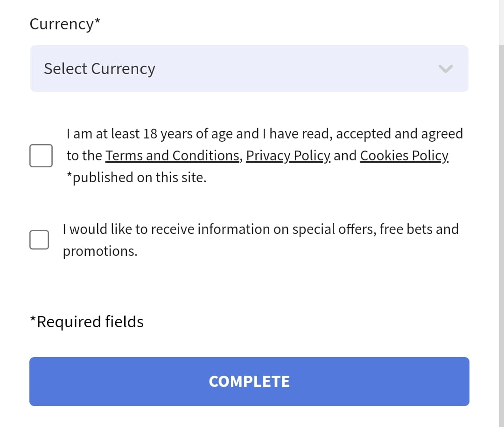Click the Required fields notice

86,321
